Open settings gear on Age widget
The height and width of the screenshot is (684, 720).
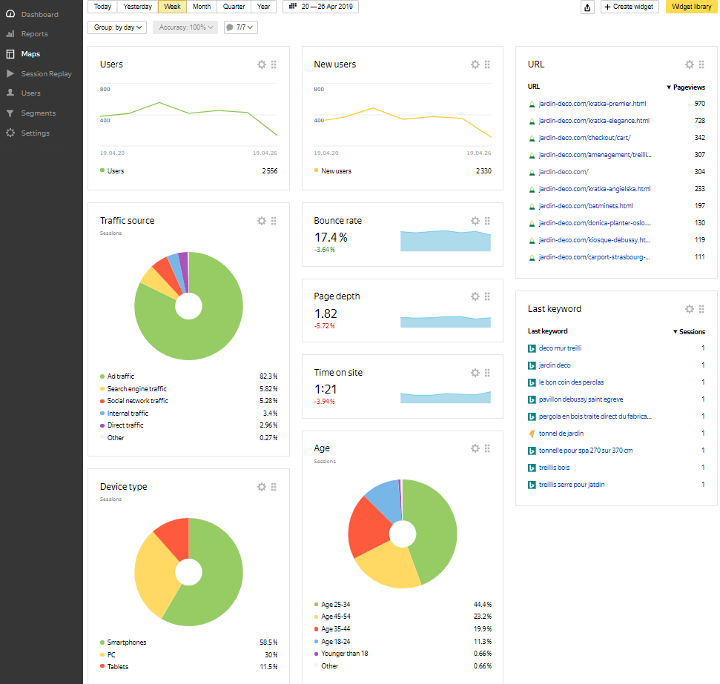pos(475,448)
